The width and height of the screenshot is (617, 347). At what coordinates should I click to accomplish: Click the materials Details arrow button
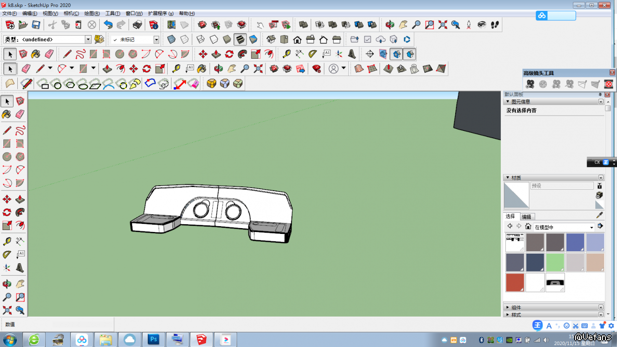click(600, 226)
